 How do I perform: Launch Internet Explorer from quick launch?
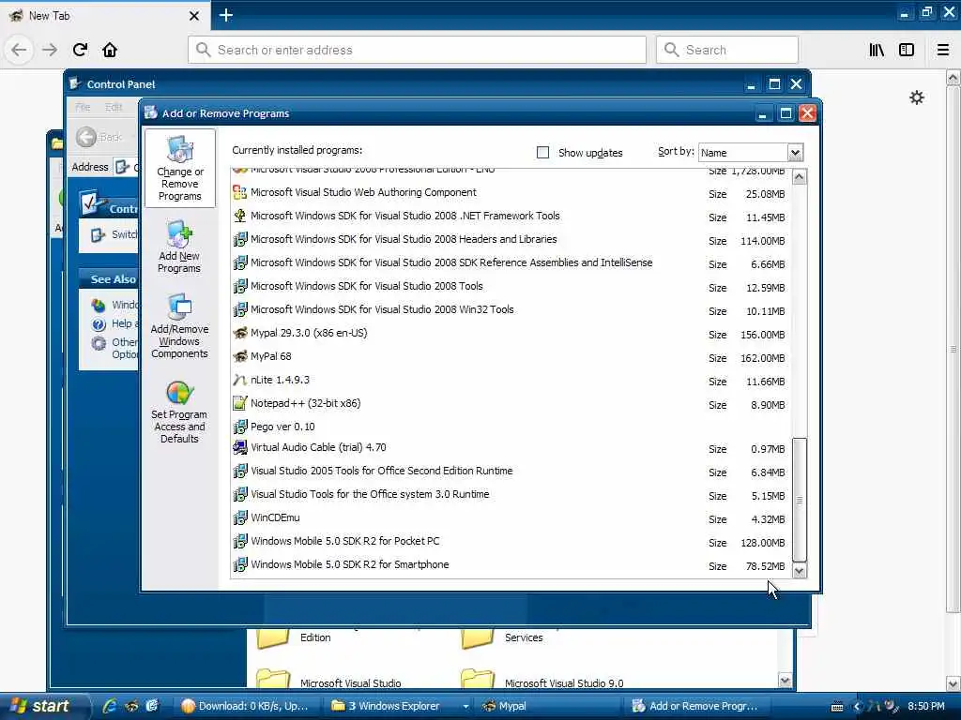(110, 706)
